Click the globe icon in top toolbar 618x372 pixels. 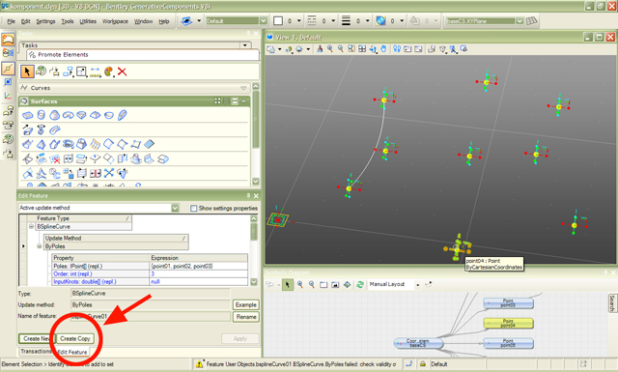click(x=380, y=20)
